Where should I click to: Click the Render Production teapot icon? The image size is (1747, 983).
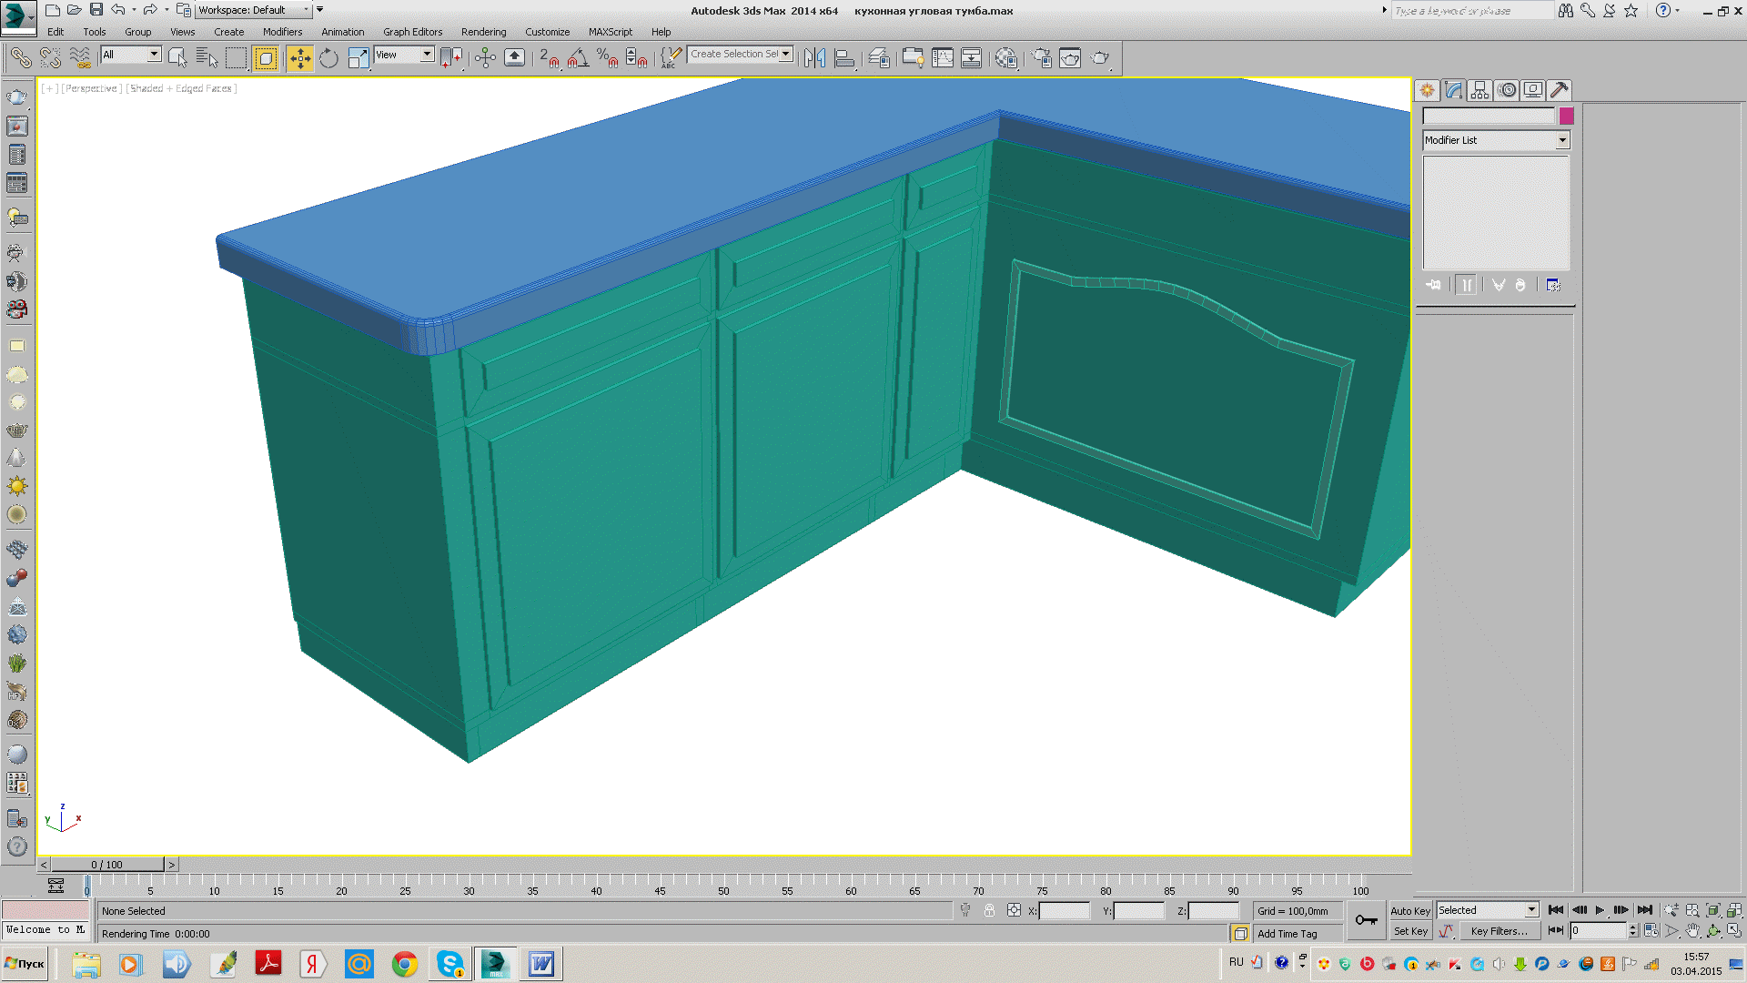pos(1100,58)
